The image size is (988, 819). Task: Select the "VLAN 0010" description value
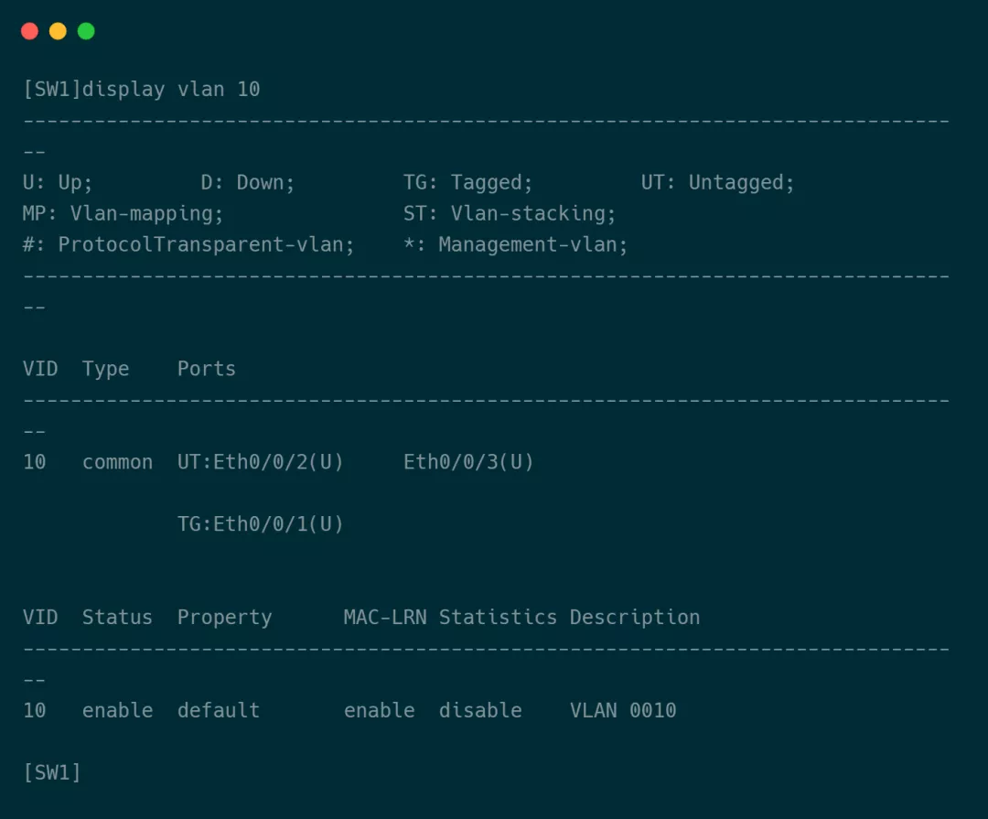623,711
